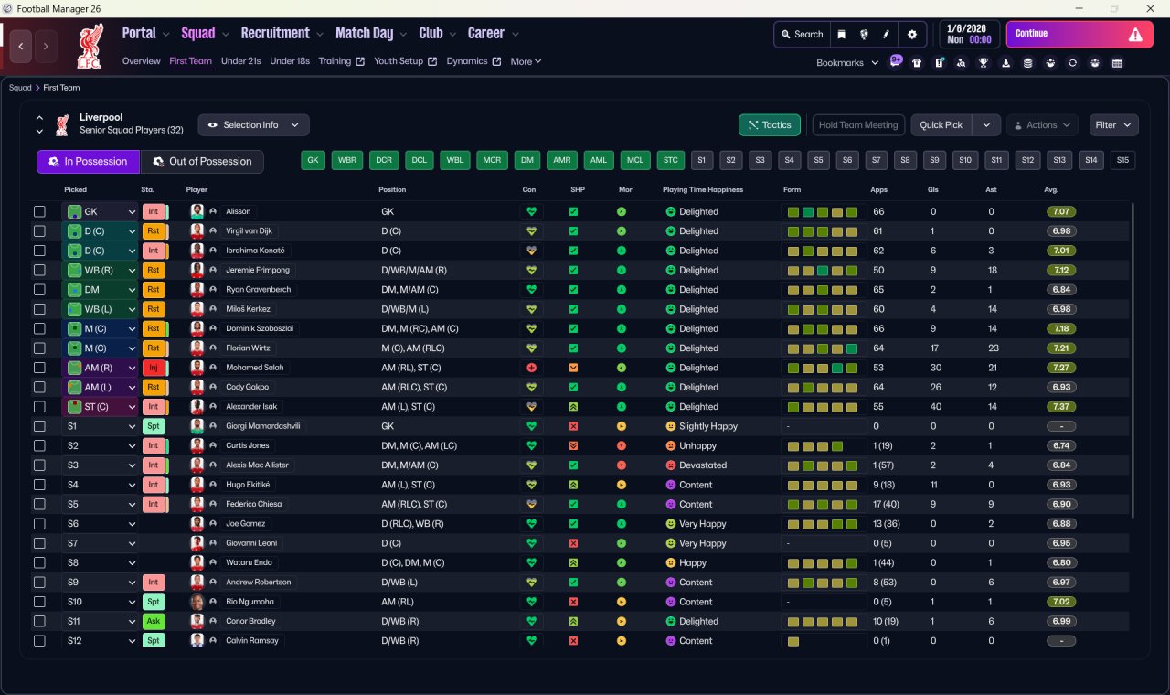
Task: Tick the checkbox for Alisson's row
Action: pos(39,211)
